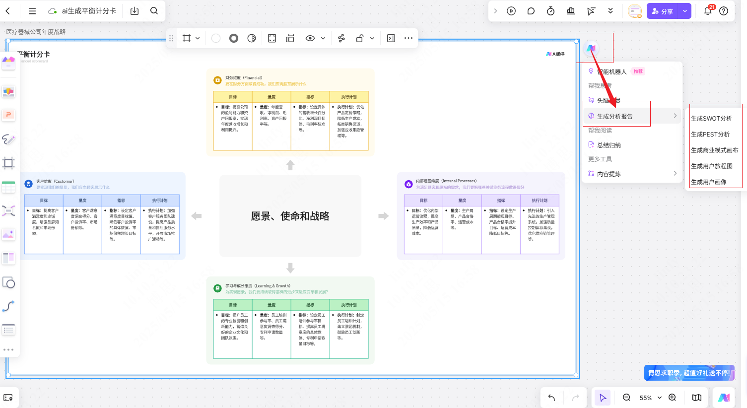Open the timer stopwatch tool
Image resolution: width=747 pixels, height=408 pixels.
[x=551, y=11]
